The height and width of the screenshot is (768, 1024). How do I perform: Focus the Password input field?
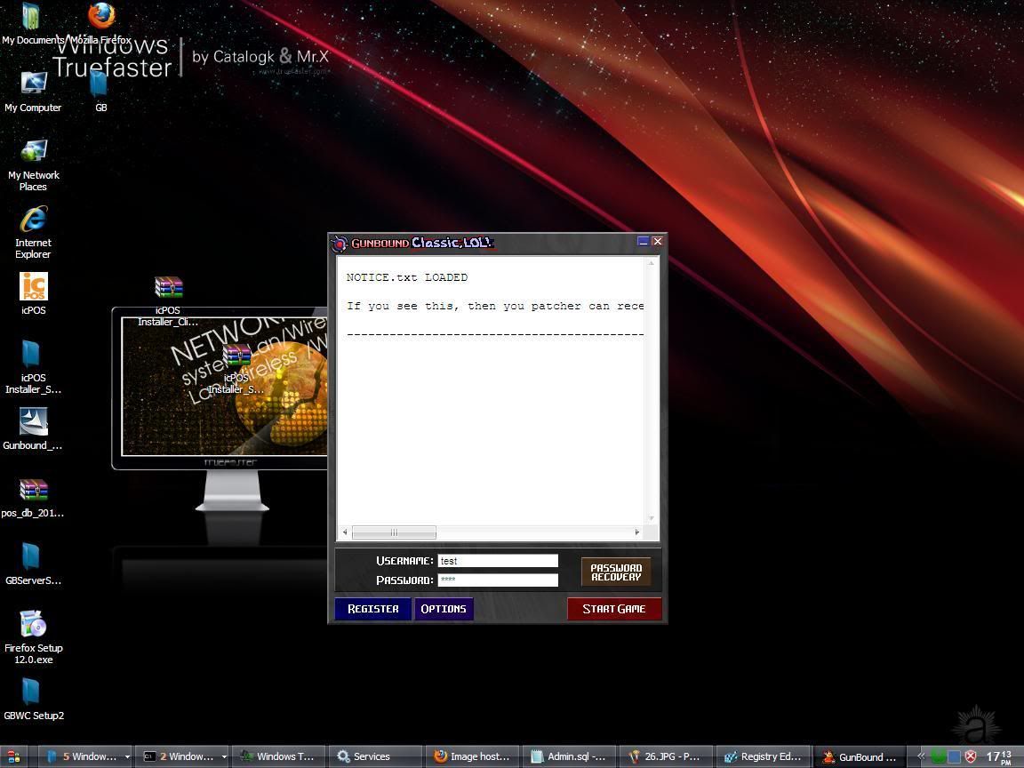click(498, 580)
